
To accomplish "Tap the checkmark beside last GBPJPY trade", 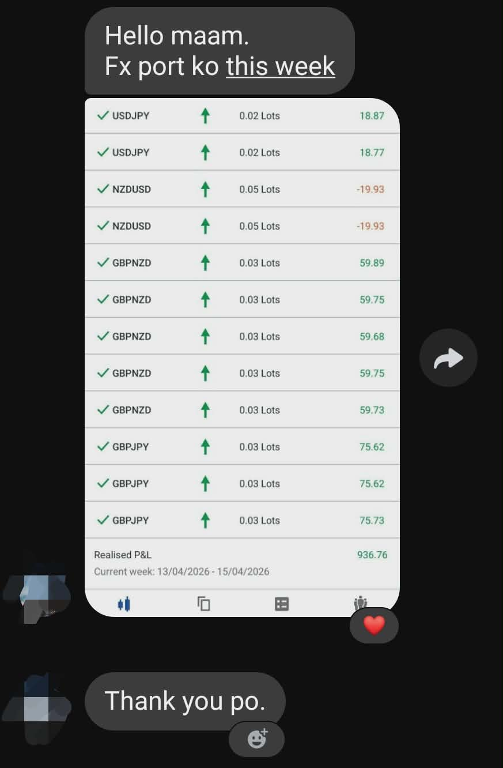I will tap(103, 520).
